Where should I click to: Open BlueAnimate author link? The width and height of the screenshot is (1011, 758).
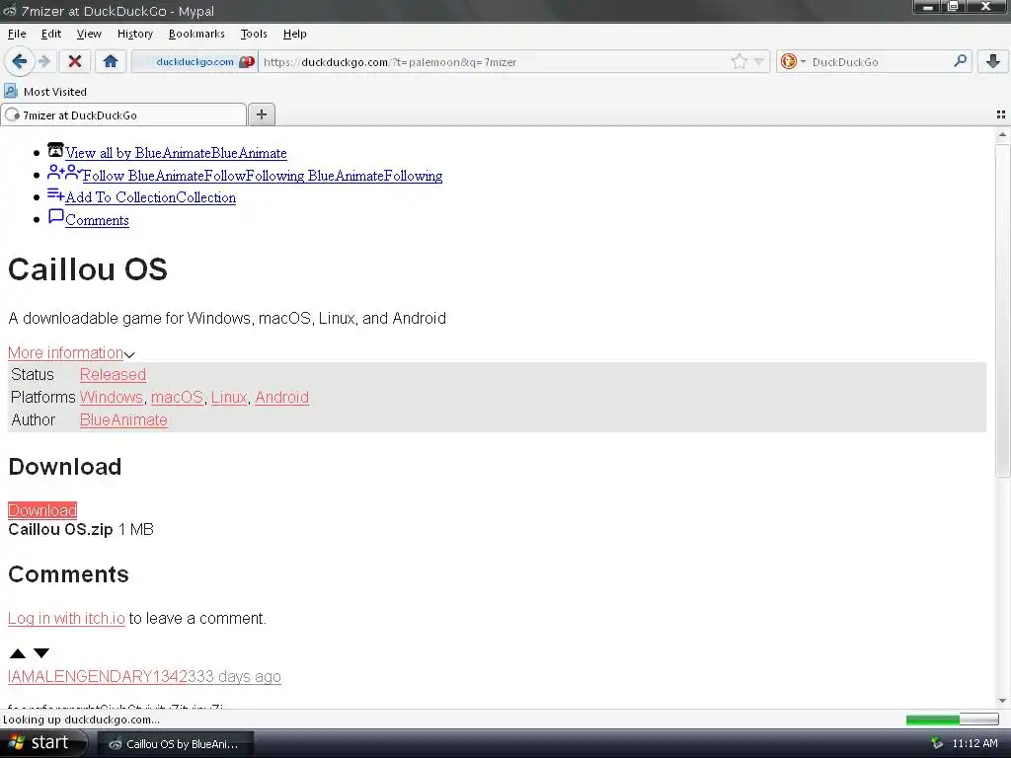pyautogui.click(x=123, y=419)
